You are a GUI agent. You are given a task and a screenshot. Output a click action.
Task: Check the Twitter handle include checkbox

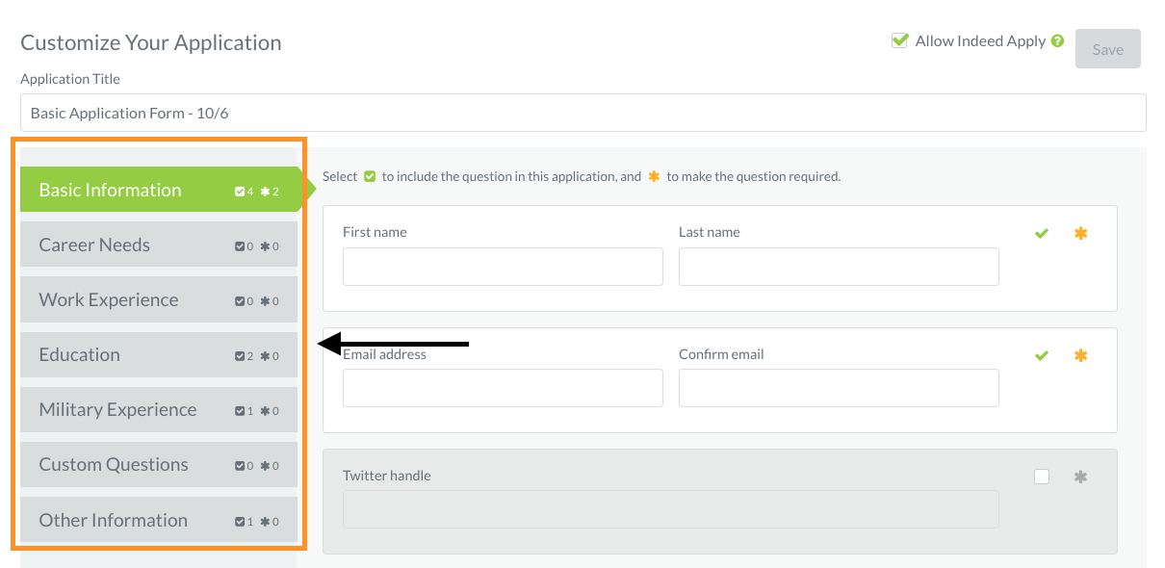(x=1041, y=477)
